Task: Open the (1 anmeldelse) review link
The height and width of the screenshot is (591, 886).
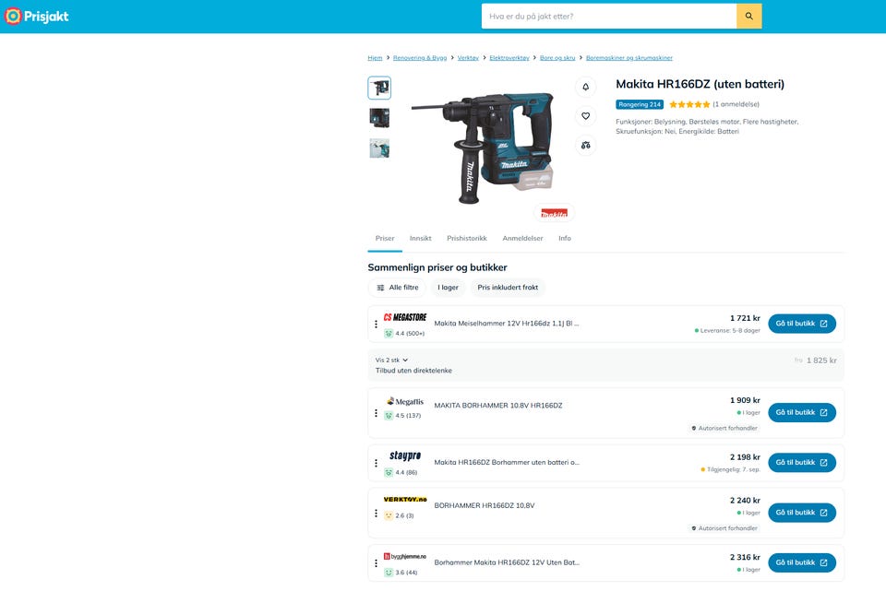Action: [x=736, y=104]
